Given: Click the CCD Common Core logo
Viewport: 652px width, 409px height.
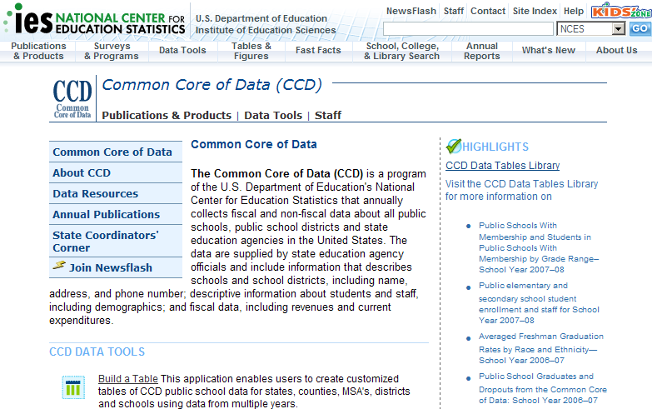Looking at the screenshot, I should [x=72, y=99].
